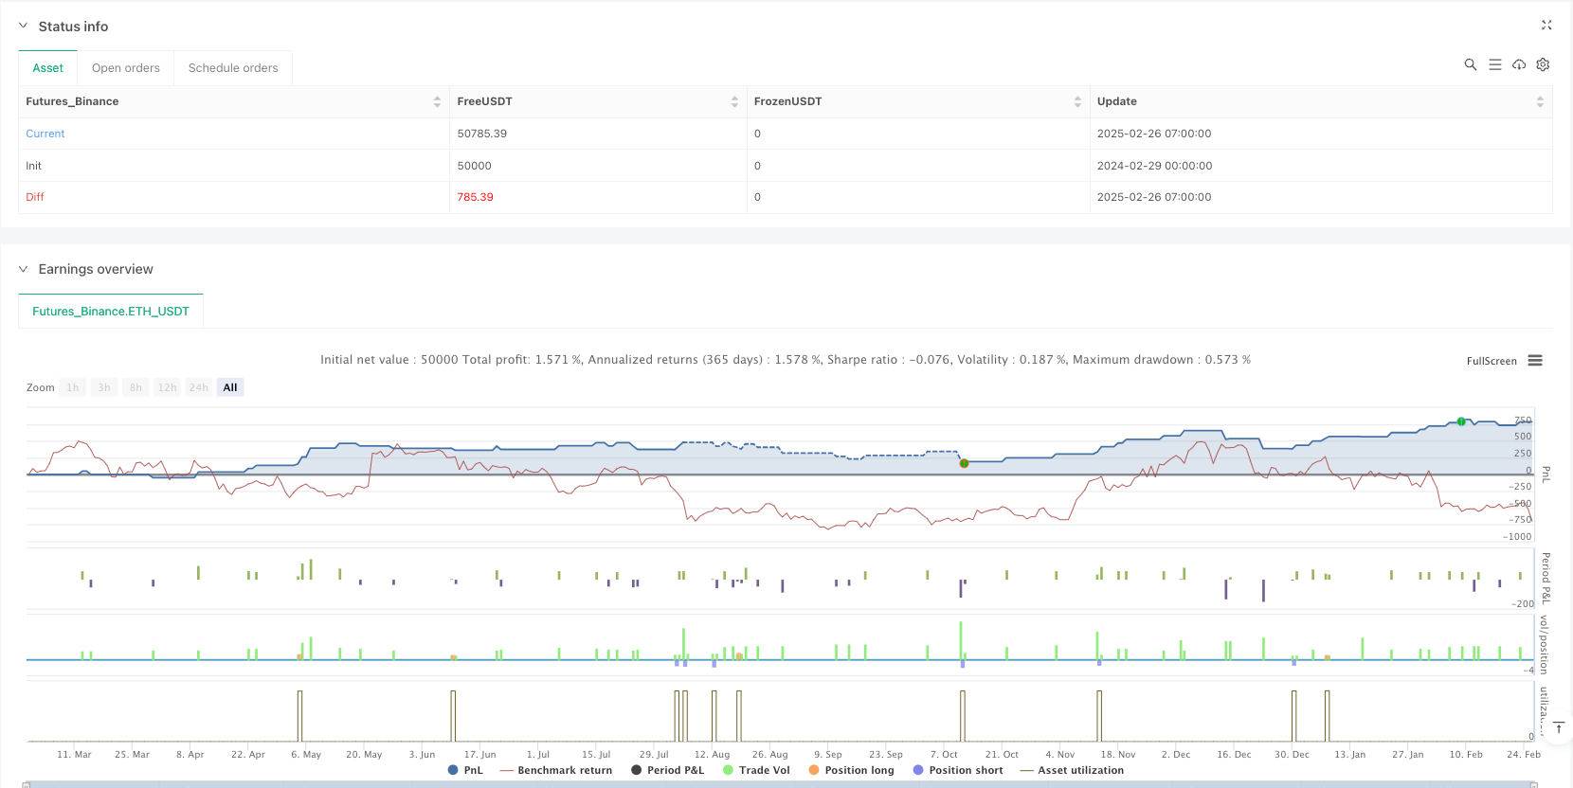This screenshot has width=1573, height=788.
Task: Click the FullScreen chart button
Action: 1492,361
